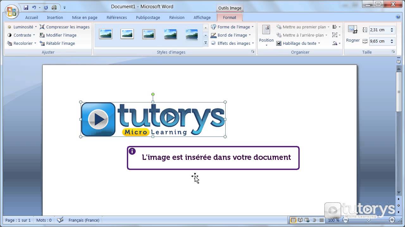
Task: Click the image width field 9,65 cm
Action: point(379,41)
